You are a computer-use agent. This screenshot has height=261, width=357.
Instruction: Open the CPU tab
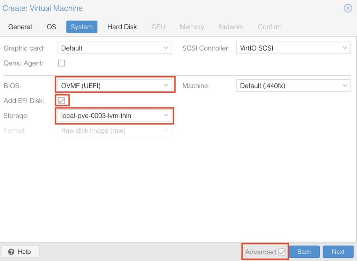(158, 27)
